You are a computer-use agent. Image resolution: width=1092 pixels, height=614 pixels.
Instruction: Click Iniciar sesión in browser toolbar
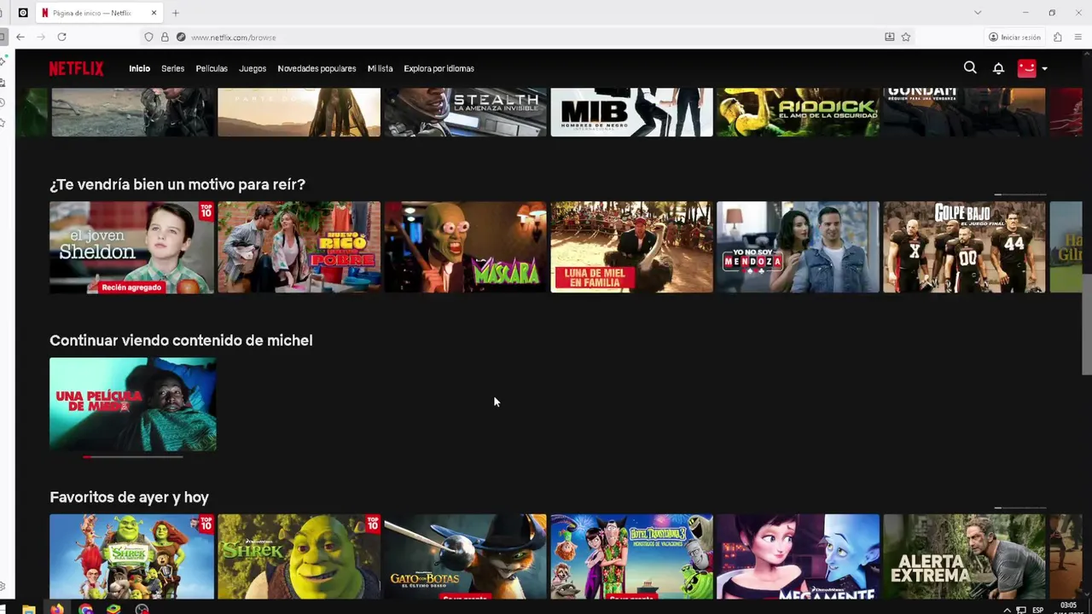coord(1014,37)
